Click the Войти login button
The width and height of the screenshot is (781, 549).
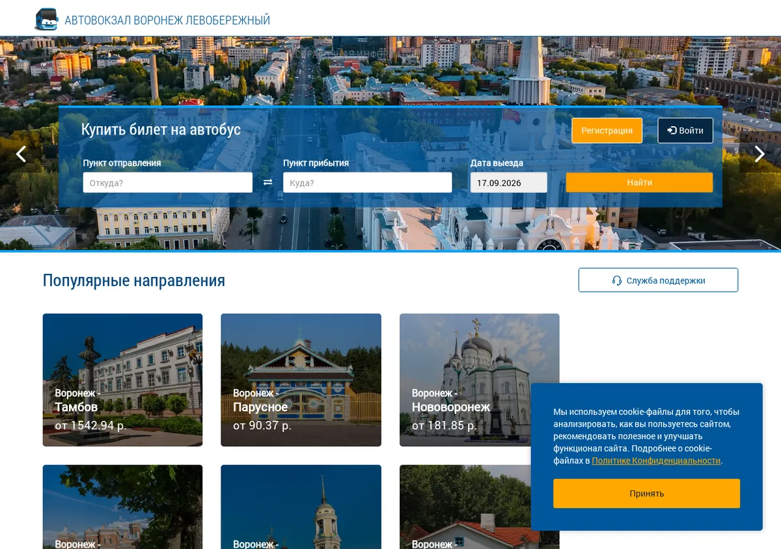685,131
